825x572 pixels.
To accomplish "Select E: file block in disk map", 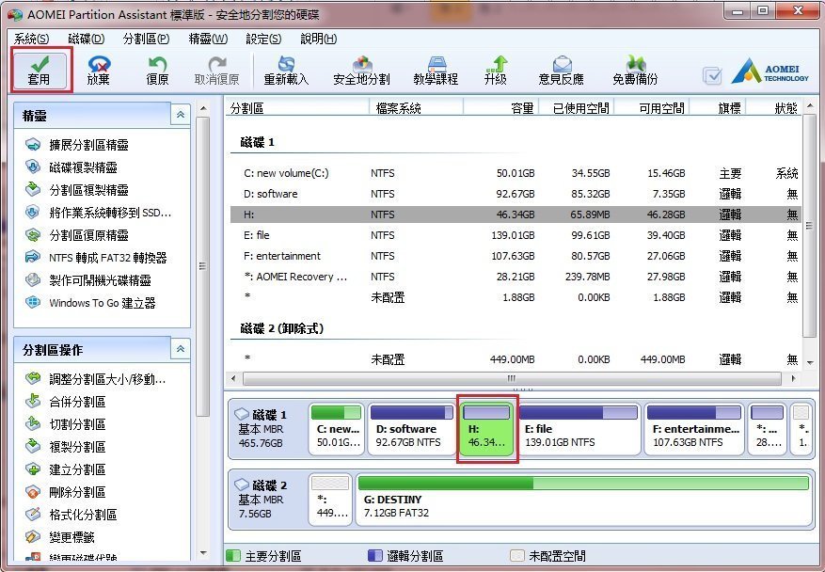I will point(579,428).
